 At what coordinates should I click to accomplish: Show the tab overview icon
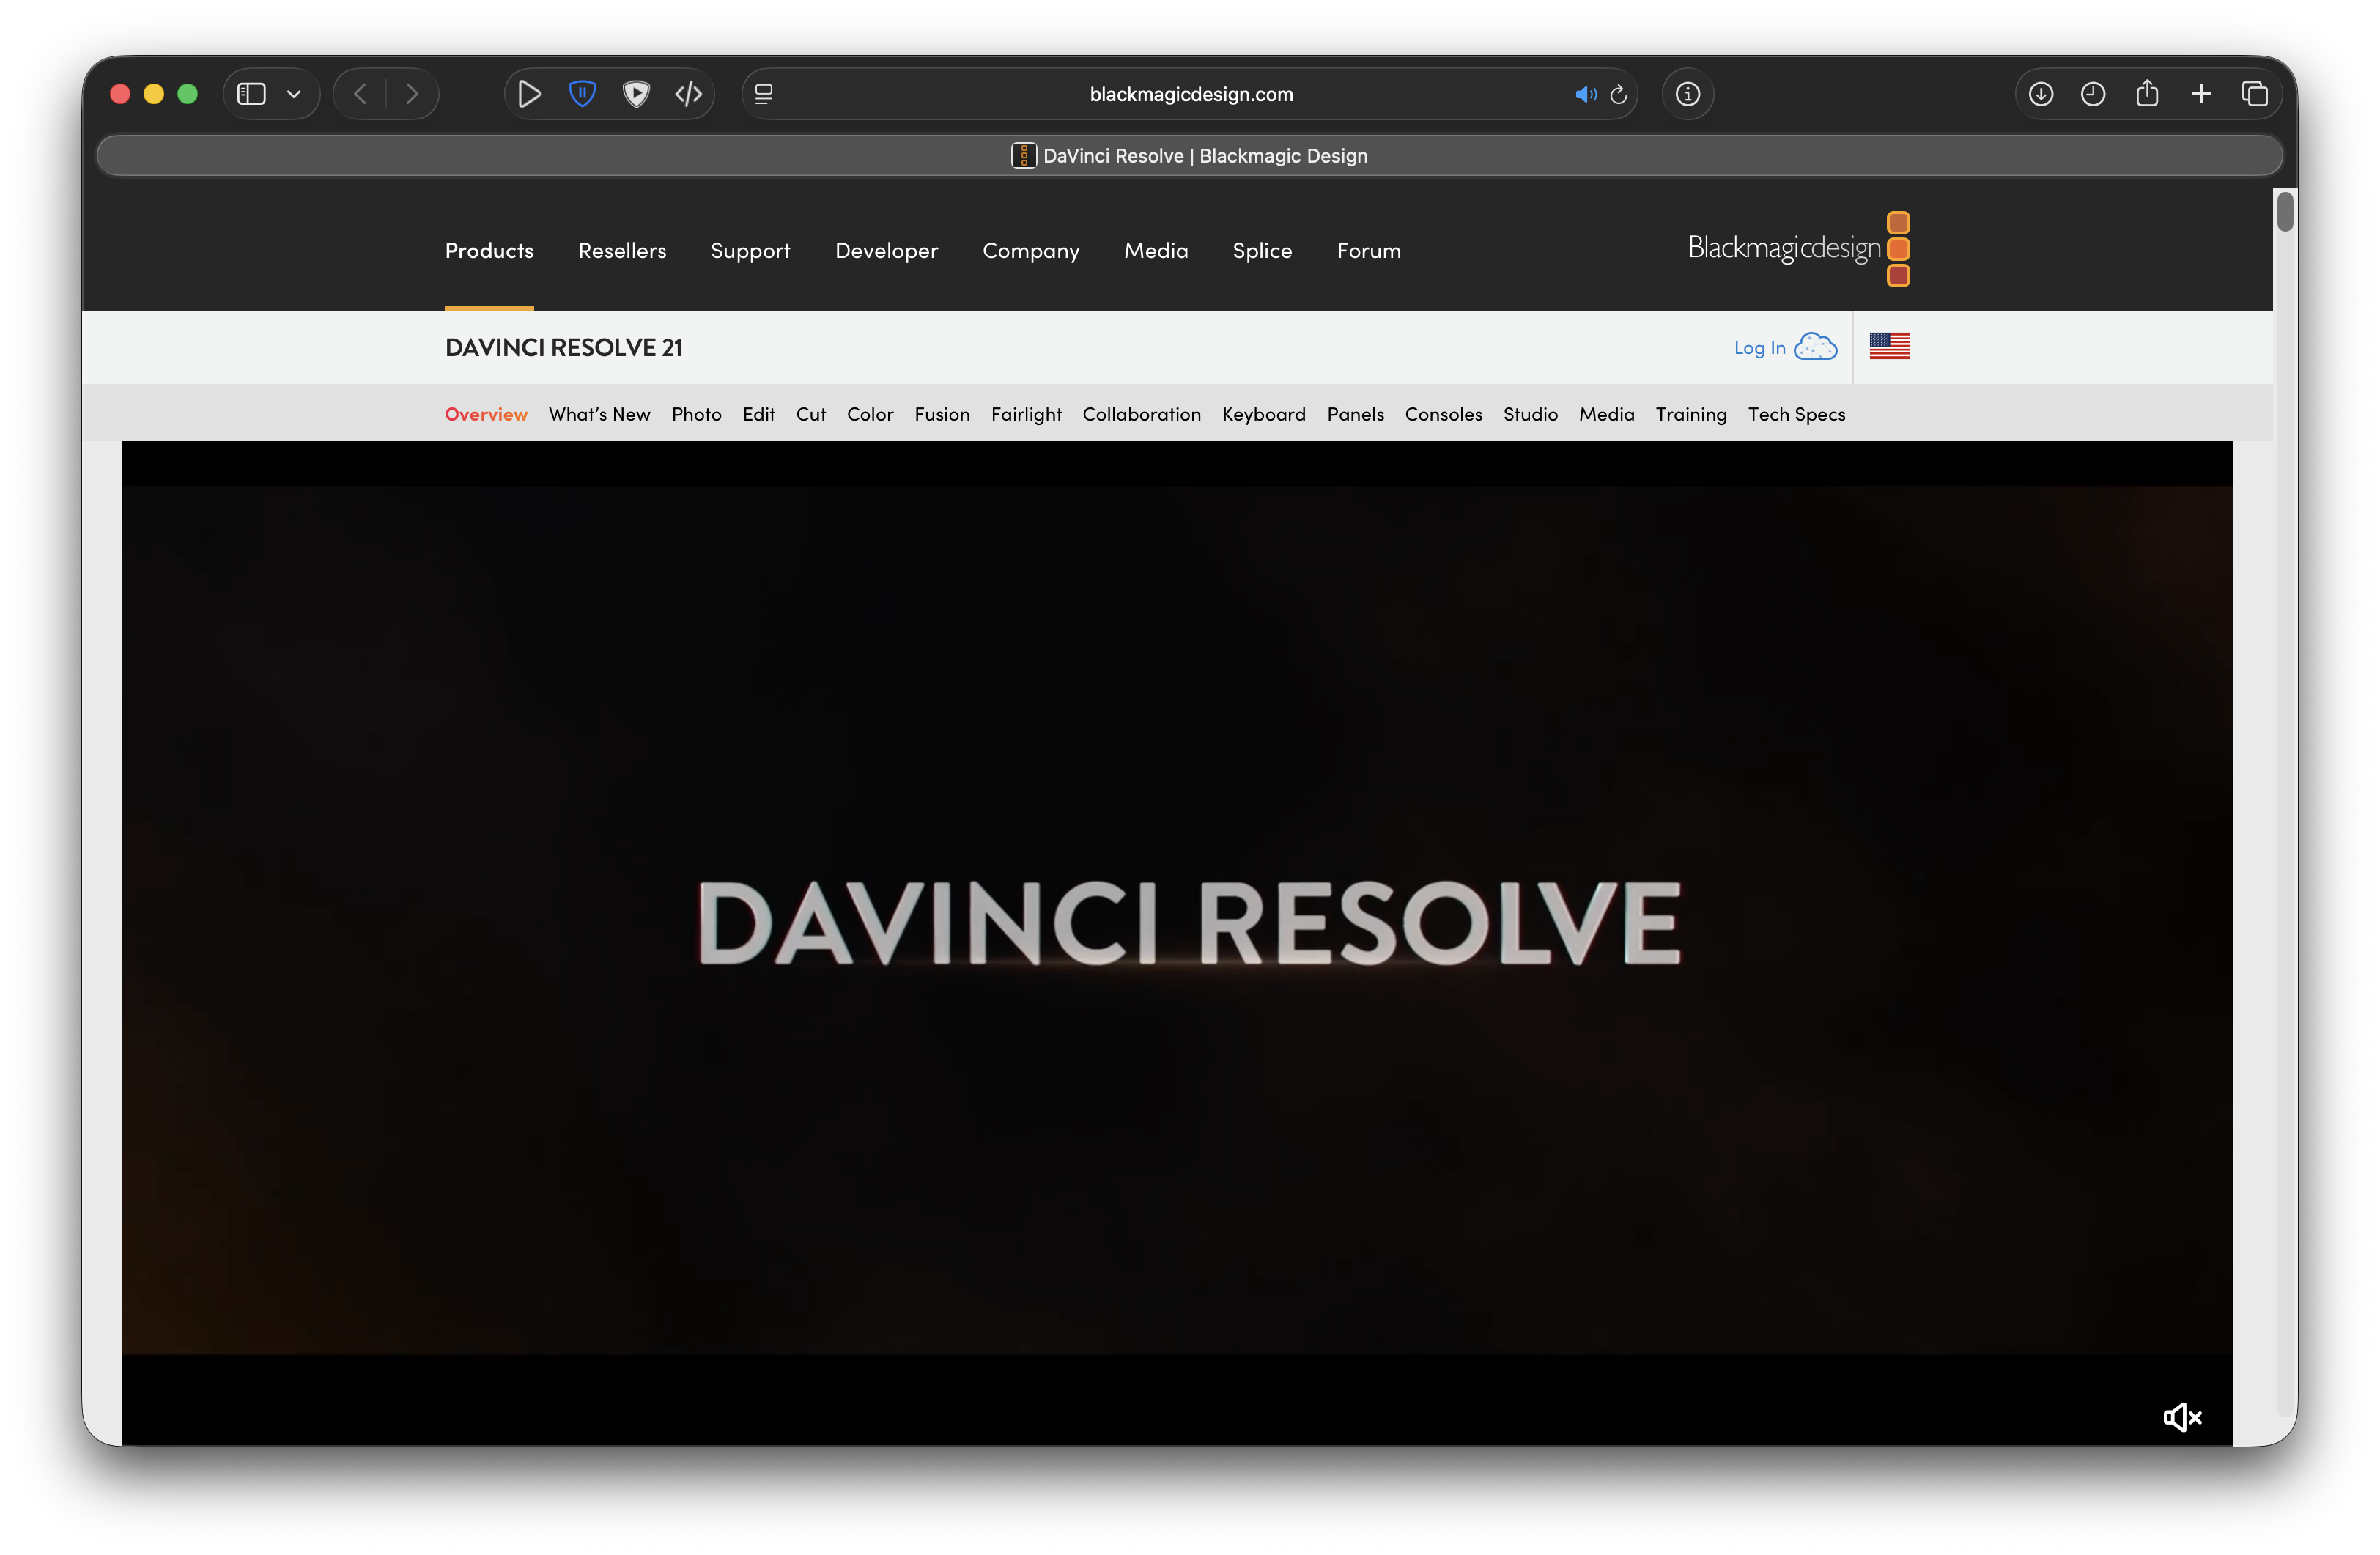pos(2254,94)
